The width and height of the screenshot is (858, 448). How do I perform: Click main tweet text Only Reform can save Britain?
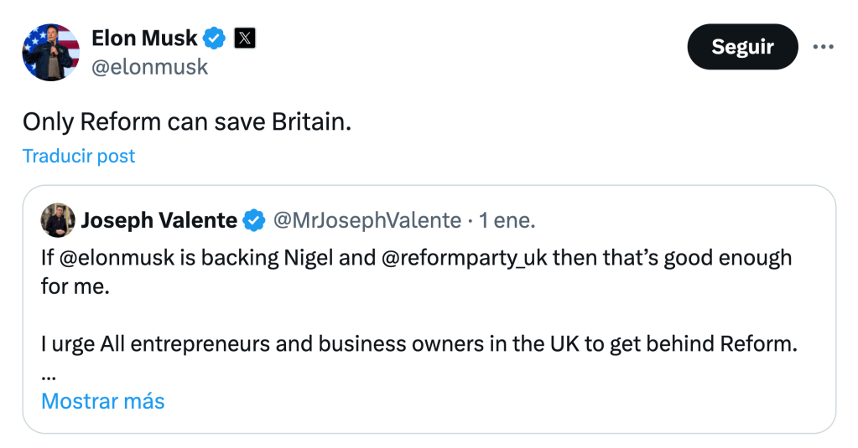pyautogui.click(x=186, y=121)
